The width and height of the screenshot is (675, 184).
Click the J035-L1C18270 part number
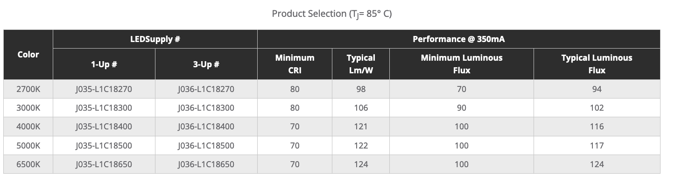[x=104, y=89]
